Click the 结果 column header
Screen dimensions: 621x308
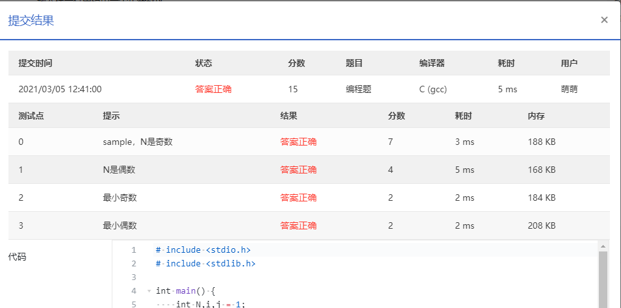(288, 116)
